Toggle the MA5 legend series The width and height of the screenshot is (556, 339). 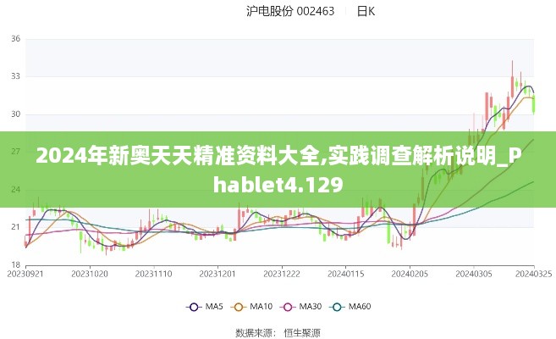(x=204, y=307)
